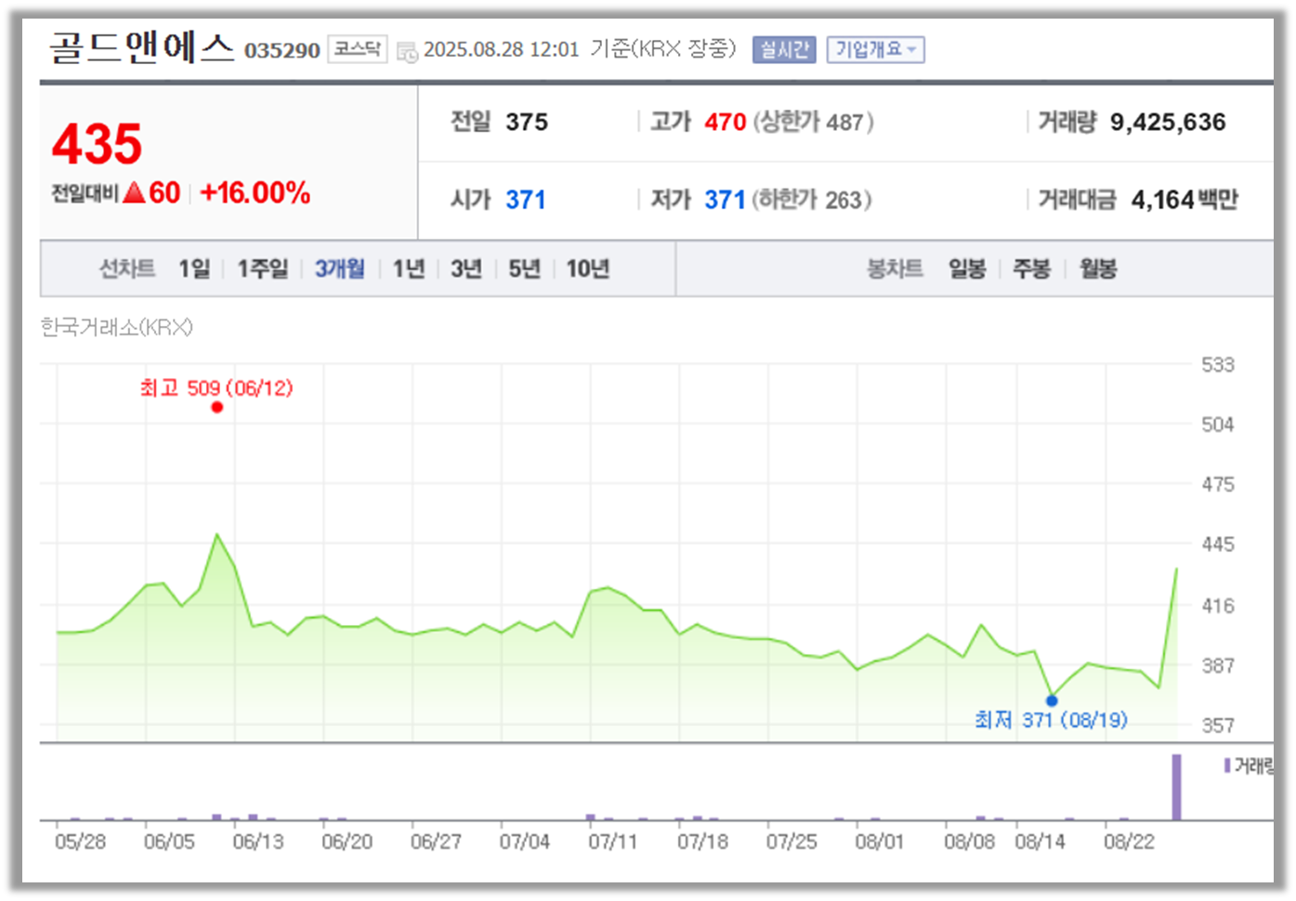Click the 전일 value 375
Viewport: 1296px width, 901px height.
[527, 122]
